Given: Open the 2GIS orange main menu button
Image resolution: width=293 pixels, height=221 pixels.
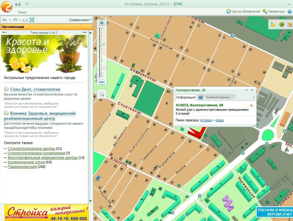Looking at the screenshot, I should (x=6, y=7).
